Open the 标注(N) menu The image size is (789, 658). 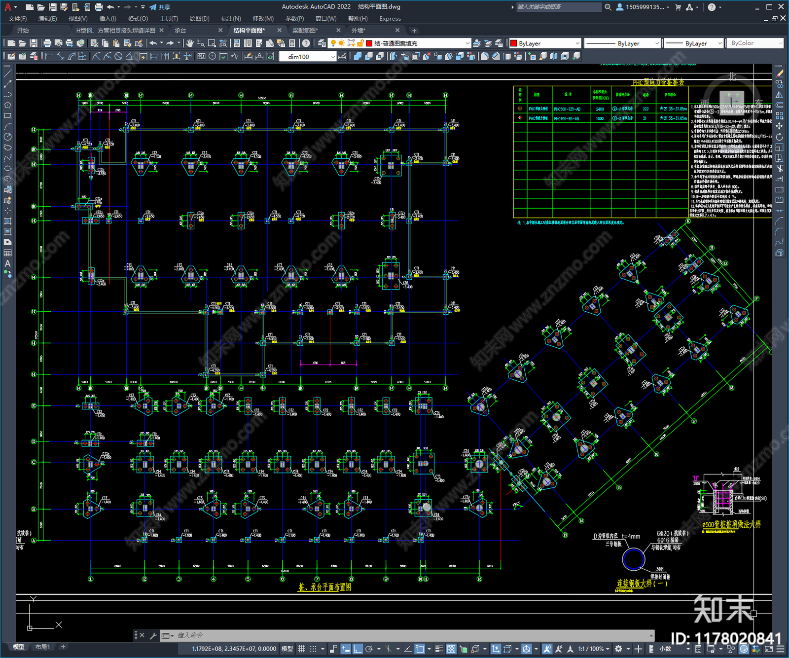[x=231, y=18]
